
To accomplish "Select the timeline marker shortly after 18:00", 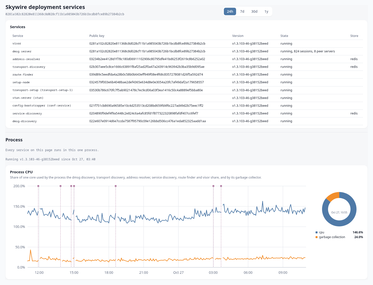I will pos(116,186).
